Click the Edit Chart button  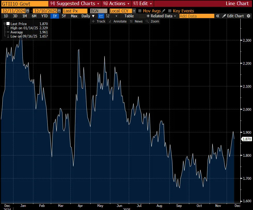click(233, 16)
